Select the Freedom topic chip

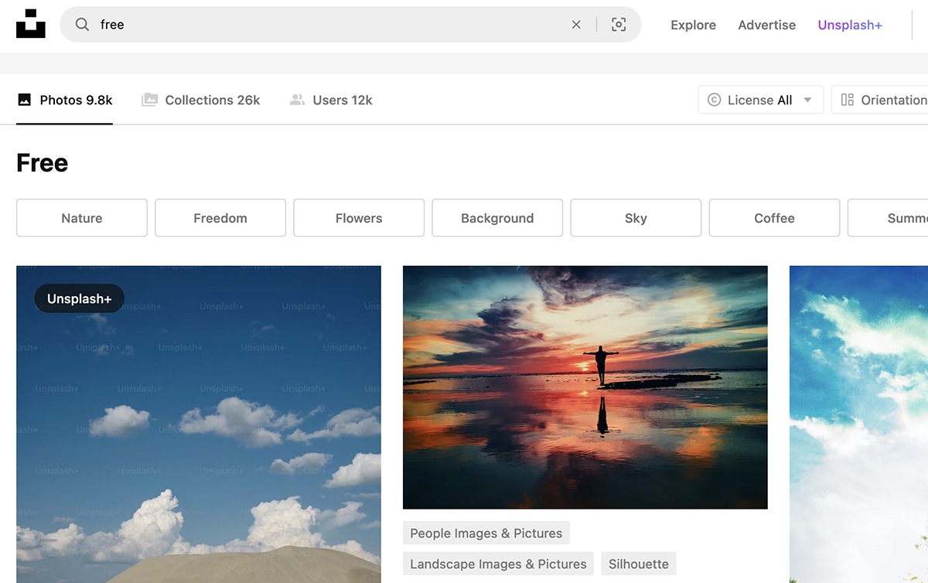(220, 218)
